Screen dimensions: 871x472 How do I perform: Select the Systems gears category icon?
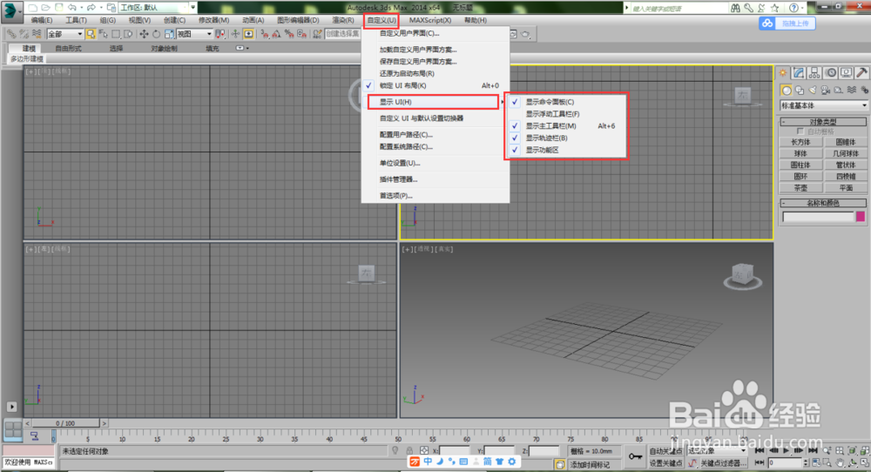(x=864, y=90)
